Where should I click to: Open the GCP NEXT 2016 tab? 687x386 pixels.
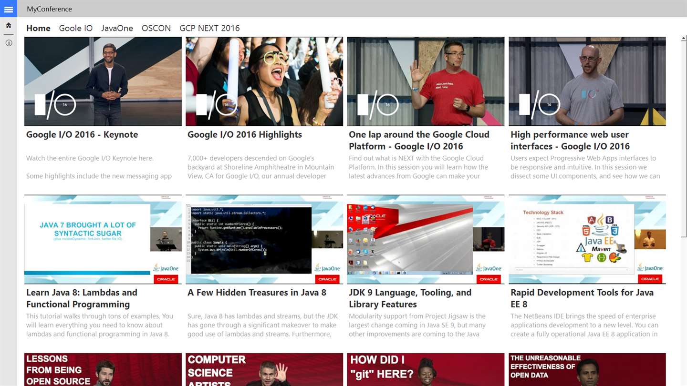[209, 28]
